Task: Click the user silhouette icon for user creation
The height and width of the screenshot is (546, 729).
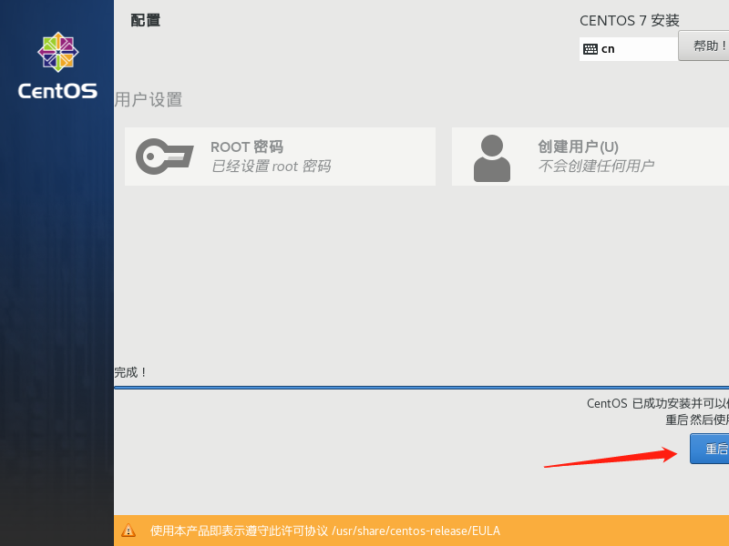Action: pos(492,155)
